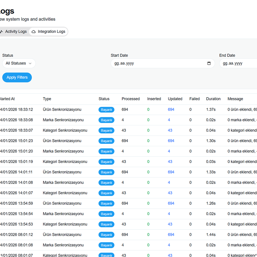Click inserted count 0 for 15:01:23 row

tap(148, 141)
